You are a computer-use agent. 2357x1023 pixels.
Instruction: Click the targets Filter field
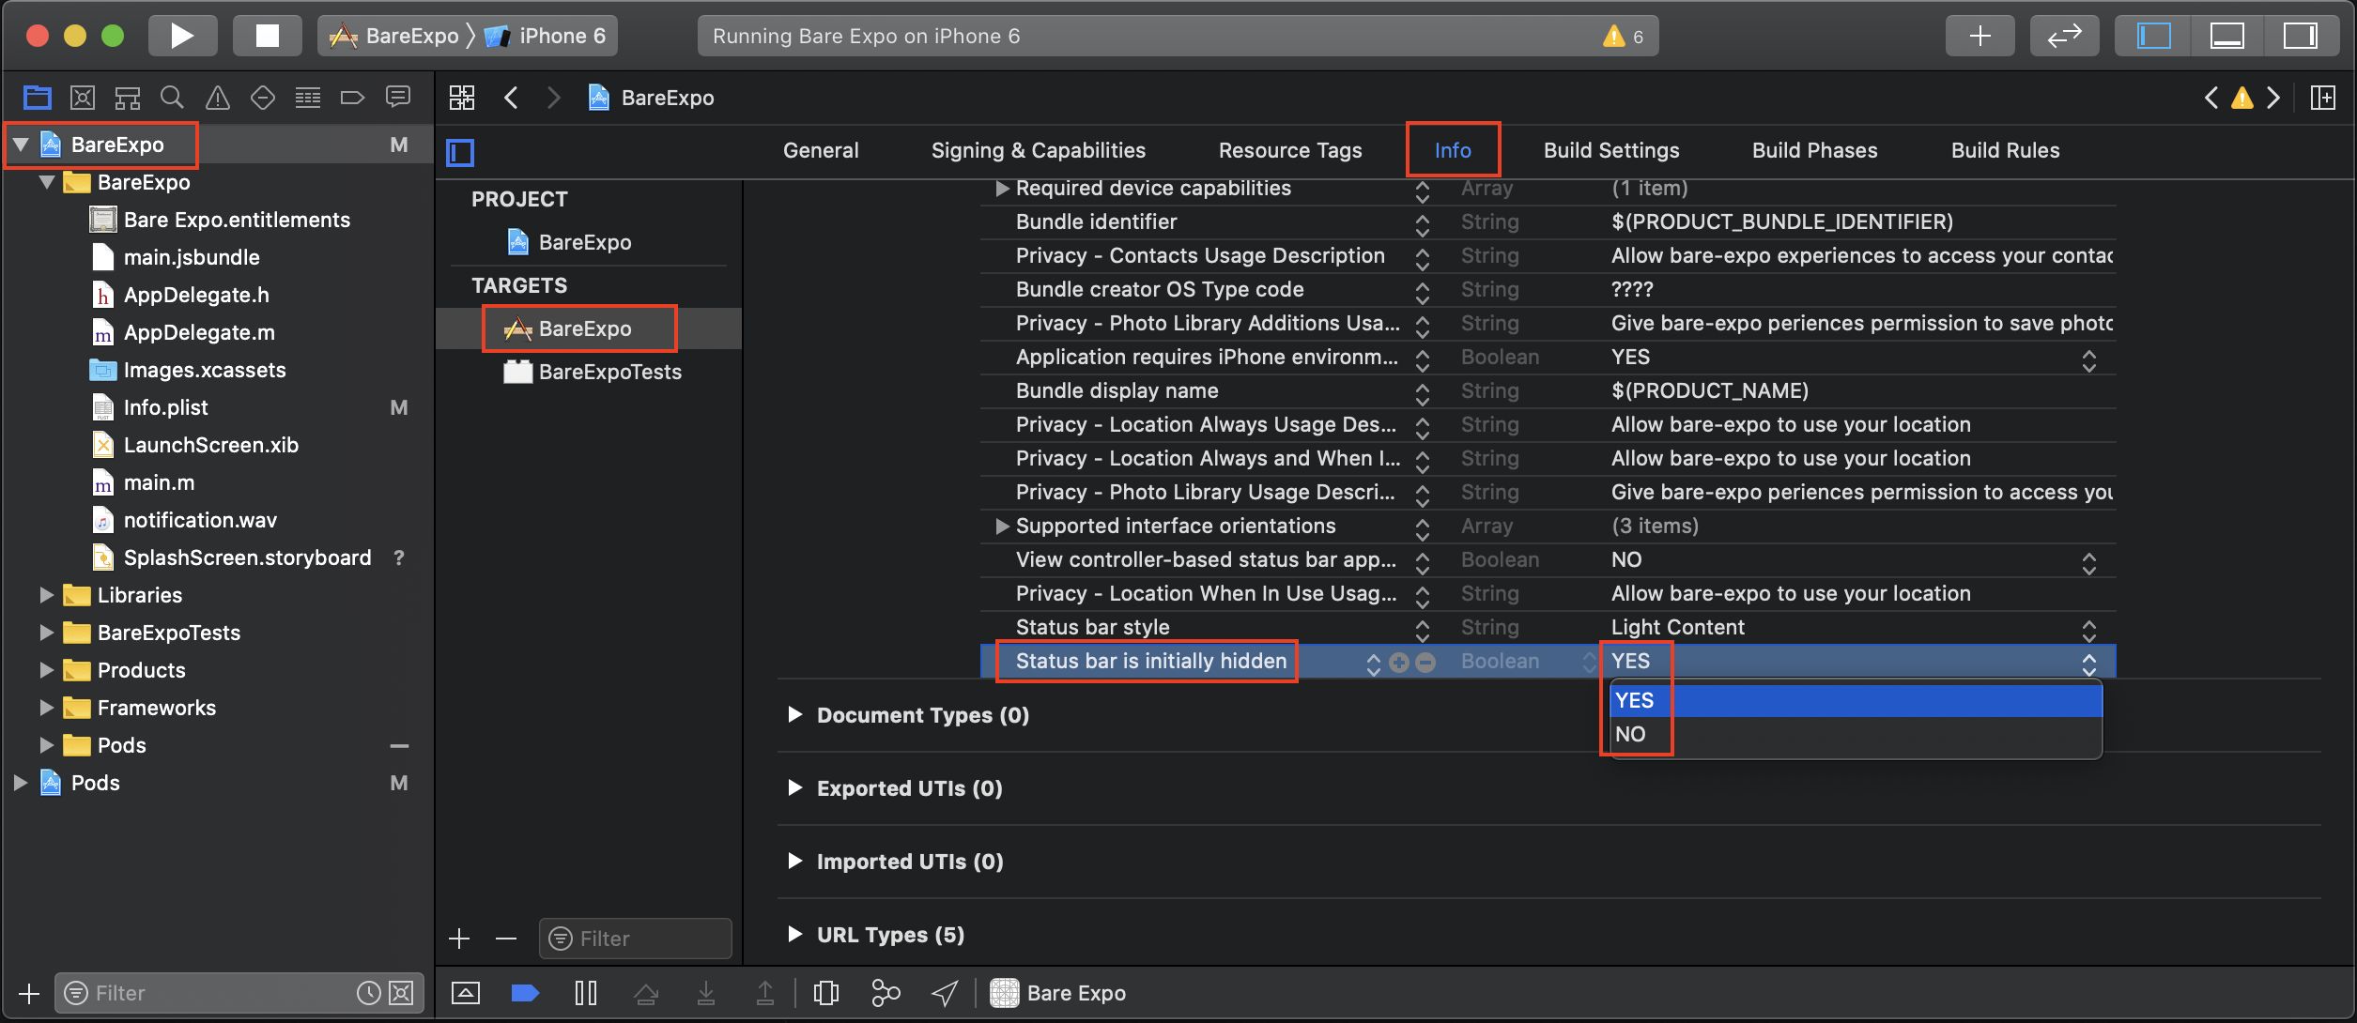click(637, 939)
